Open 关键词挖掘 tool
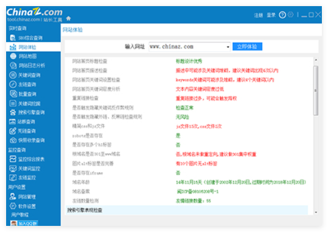Image resolution: width=328 pixels, height=232 pixels. tap(25, 103)
